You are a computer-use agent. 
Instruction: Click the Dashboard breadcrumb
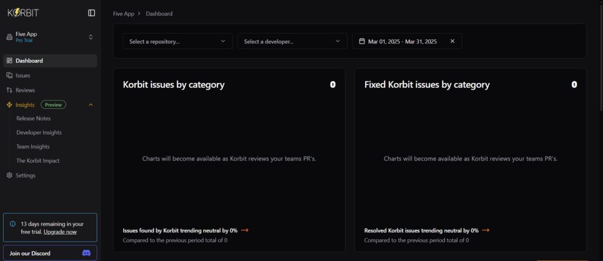pos(159,14)
